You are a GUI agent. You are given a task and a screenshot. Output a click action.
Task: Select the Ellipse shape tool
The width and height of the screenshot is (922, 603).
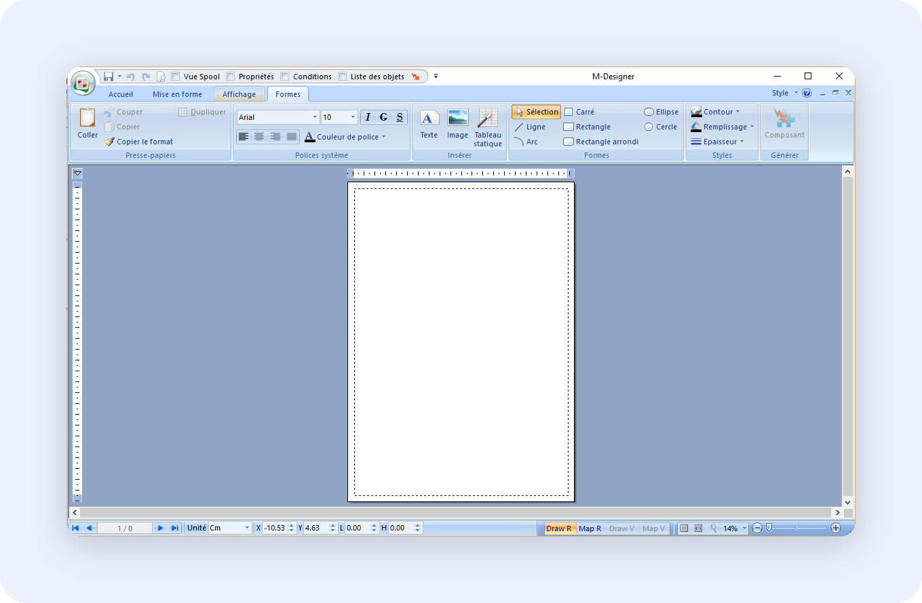(661, 112)
